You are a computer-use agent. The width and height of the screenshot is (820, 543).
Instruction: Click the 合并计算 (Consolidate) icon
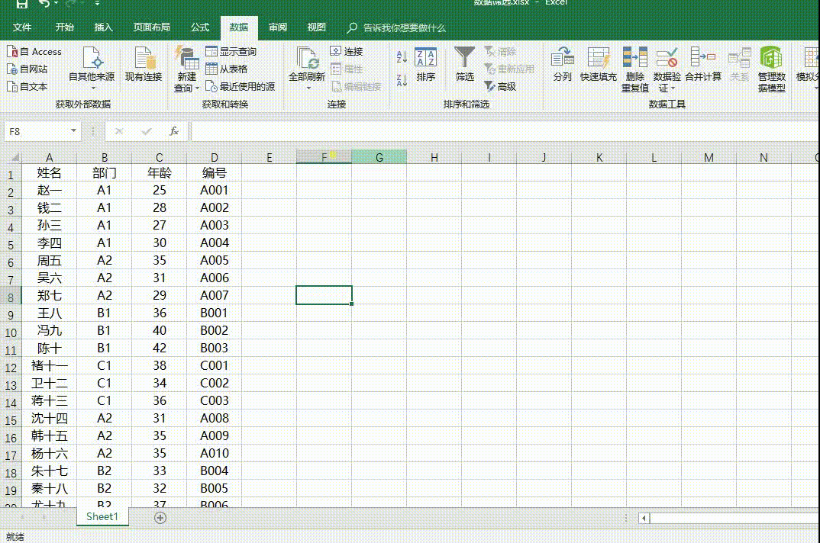click(x=702, y=58)
